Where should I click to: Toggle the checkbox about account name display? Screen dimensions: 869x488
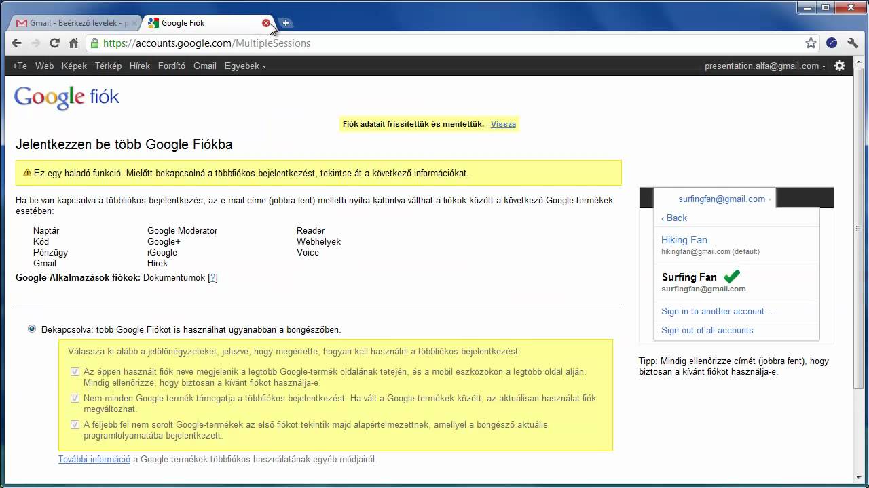pos(75,371)
